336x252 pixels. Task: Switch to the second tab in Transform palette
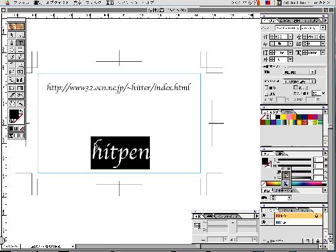[x=210, y=216]
